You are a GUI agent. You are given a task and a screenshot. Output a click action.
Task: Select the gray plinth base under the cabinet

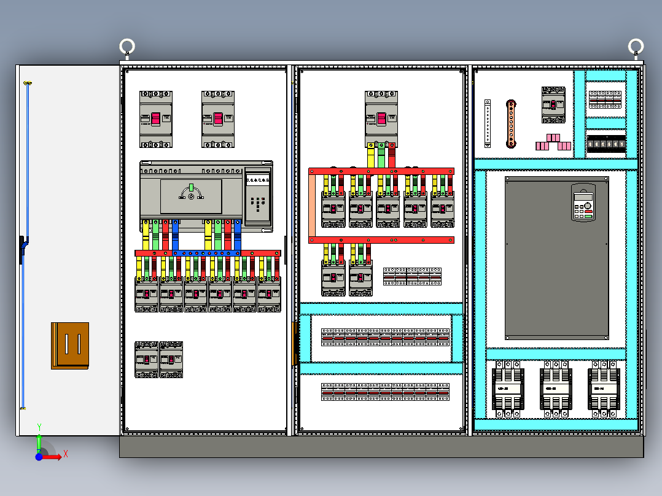(382, 447)
